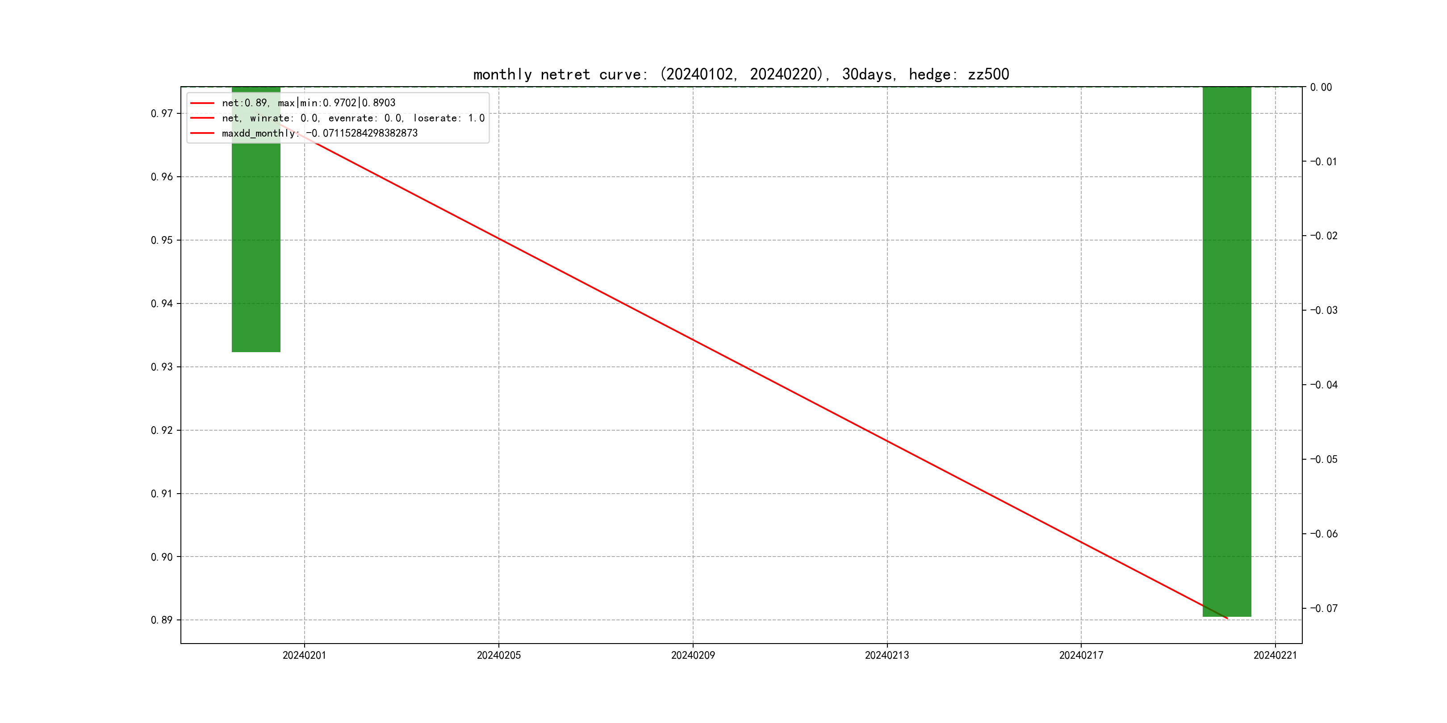This screenshot has width=1447, height=723.
Task: Click right y-axis label -0.07
Action: click(1323, 608)
